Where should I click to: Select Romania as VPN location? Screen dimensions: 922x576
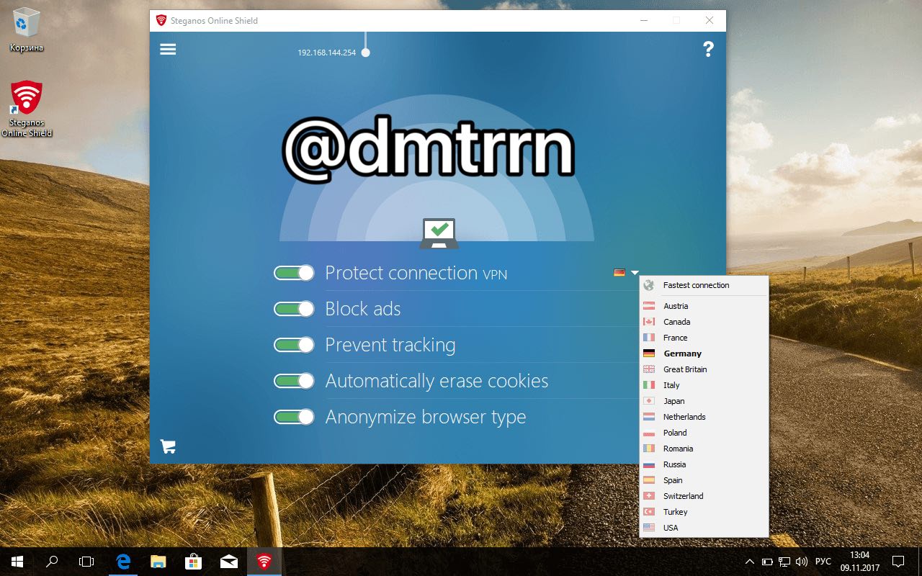[704, 449]
